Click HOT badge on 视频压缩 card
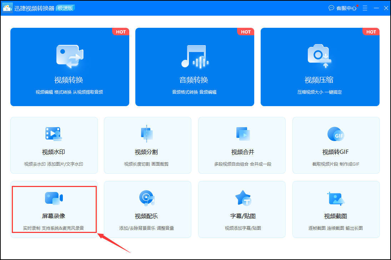 point(371,32)
